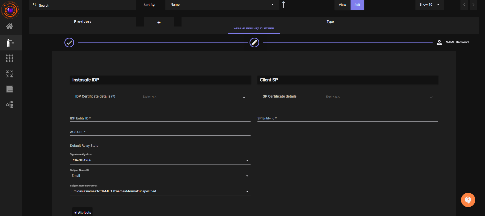Expand IDP Certificate details chevron
This screenshot has width=485, height=216.
(x=244, y=98)
